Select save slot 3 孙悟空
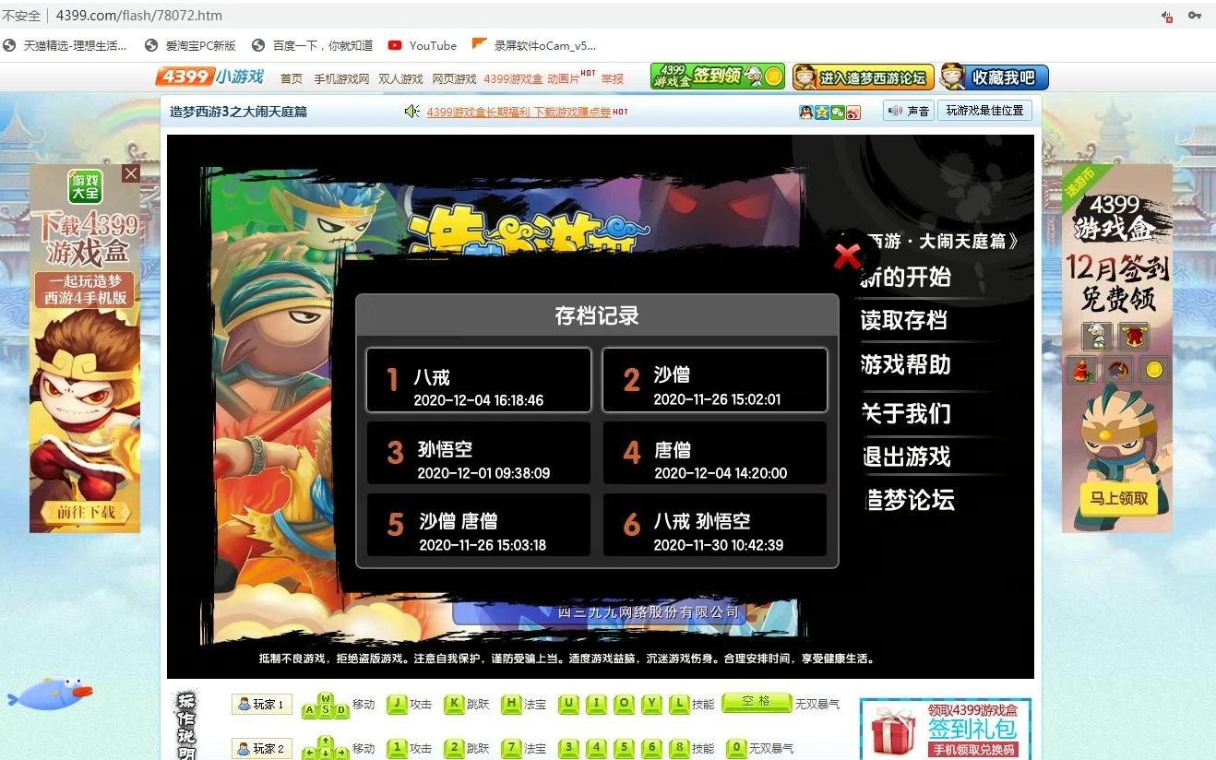The height and width of the screenshot is (760, 1216). pos(479,453)
